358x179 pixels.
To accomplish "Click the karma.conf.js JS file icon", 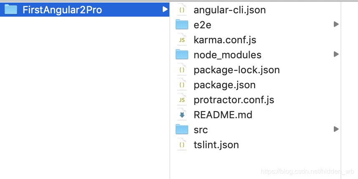I will (182, 40).
